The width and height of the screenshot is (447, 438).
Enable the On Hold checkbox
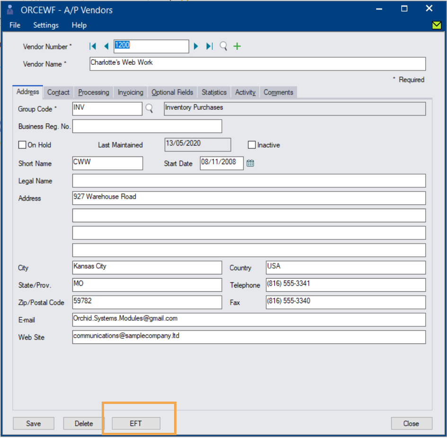[x=22, y=145]
